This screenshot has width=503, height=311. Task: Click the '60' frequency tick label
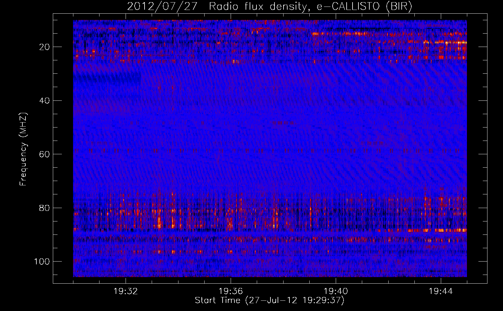pos(45,154)
